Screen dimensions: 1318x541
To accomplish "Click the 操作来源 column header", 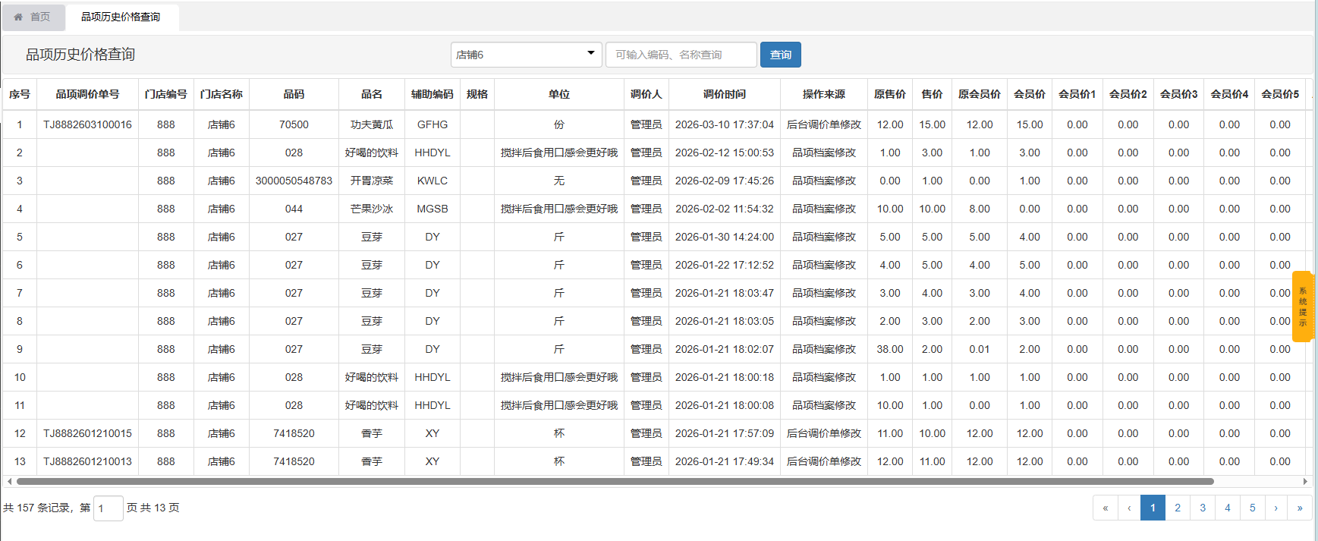I will tap(823, 94).
